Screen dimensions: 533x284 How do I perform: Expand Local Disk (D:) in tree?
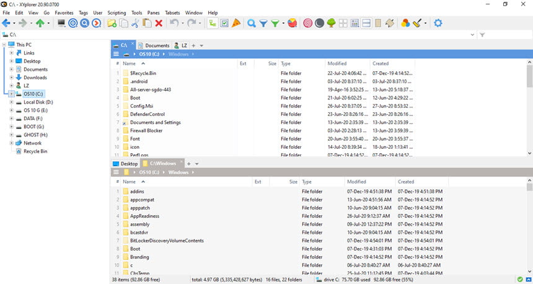[12, 102]
